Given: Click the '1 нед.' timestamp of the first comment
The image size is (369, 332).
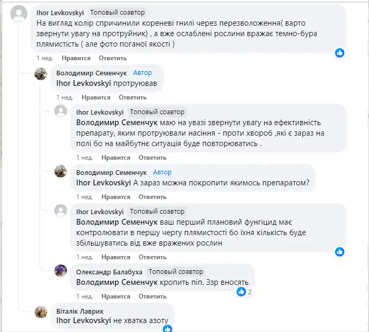Looking at the screenshot, I should click(44, 58).
